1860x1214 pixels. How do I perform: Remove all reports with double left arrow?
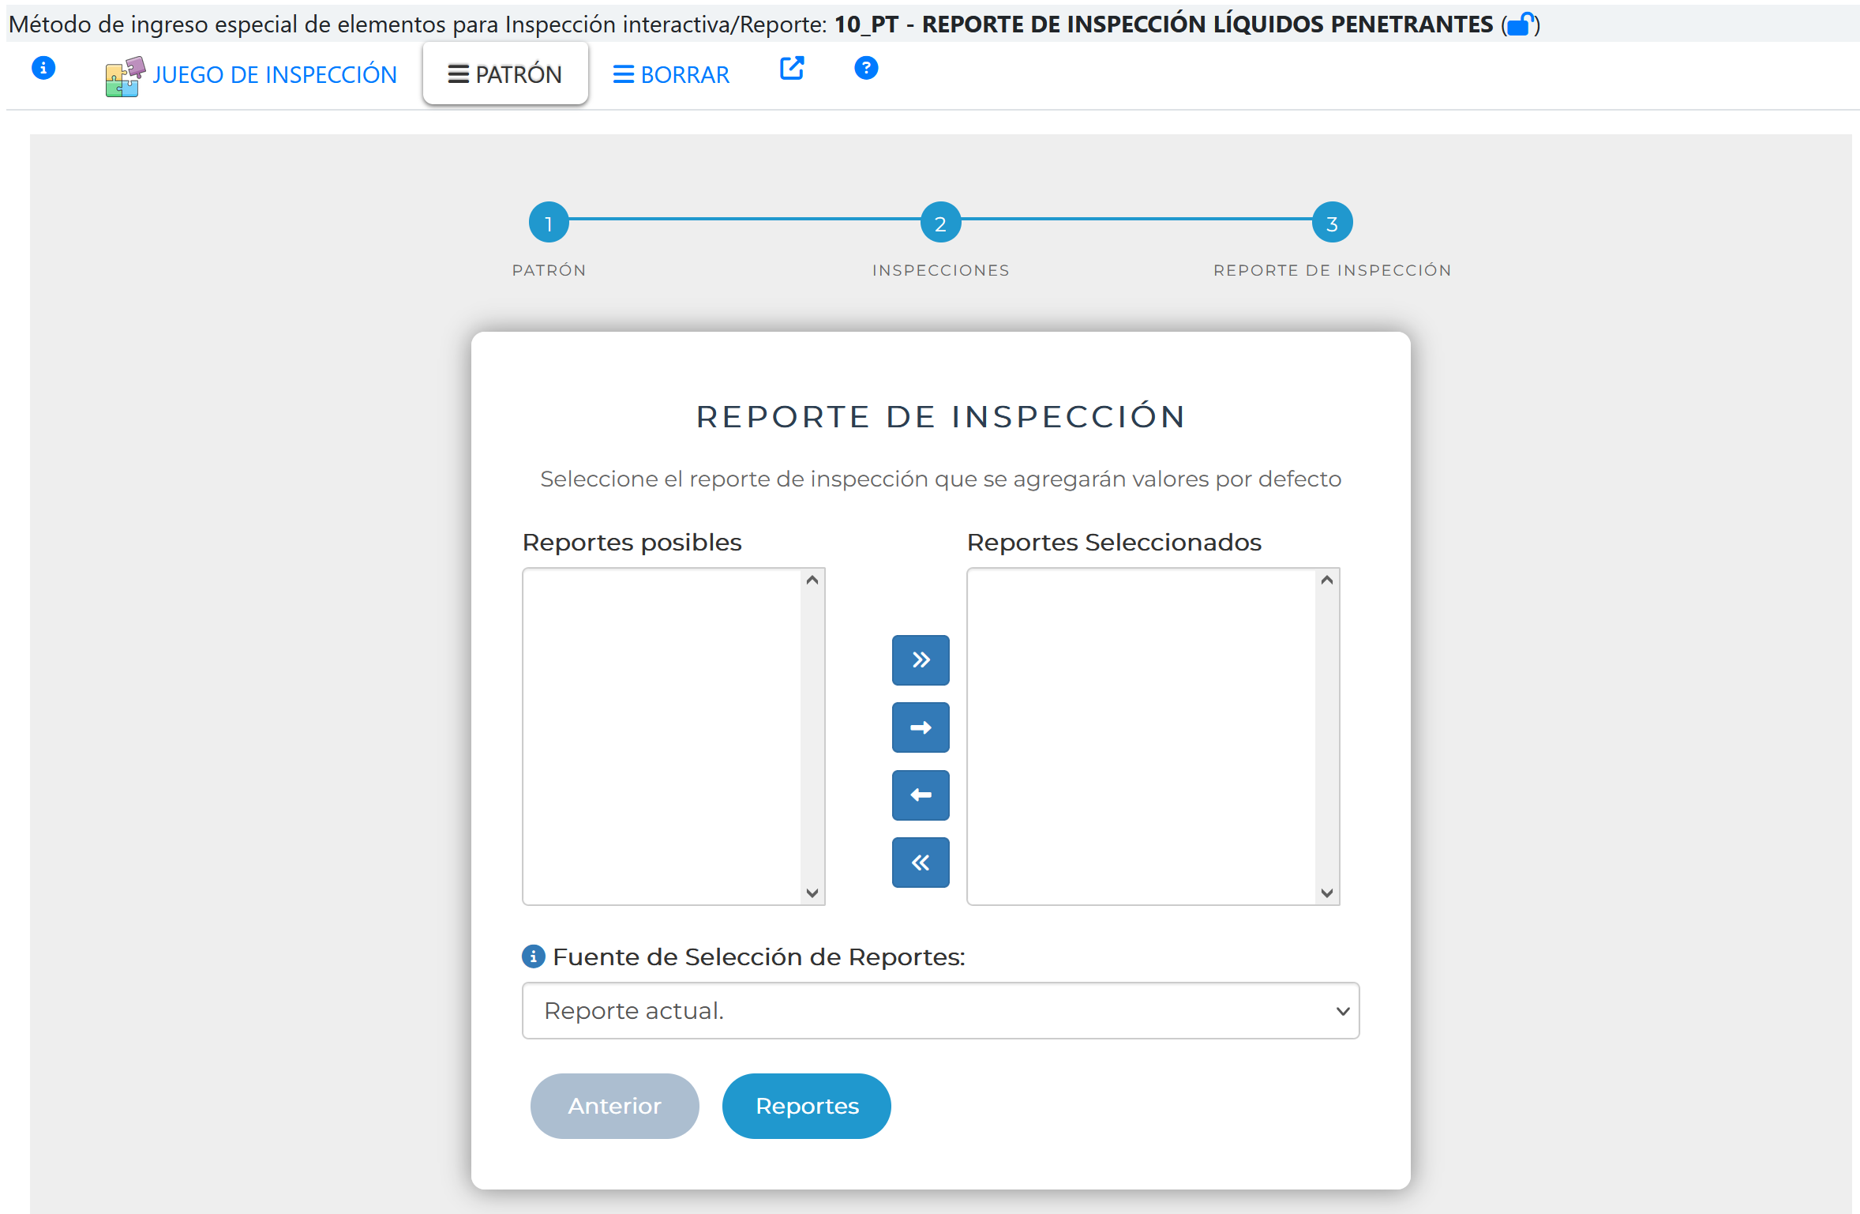921,863
